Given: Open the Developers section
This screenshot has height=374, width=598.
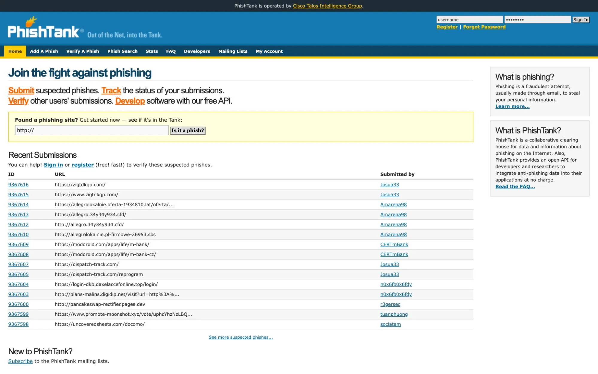Looking at the screenshot, I should point(197,51).
